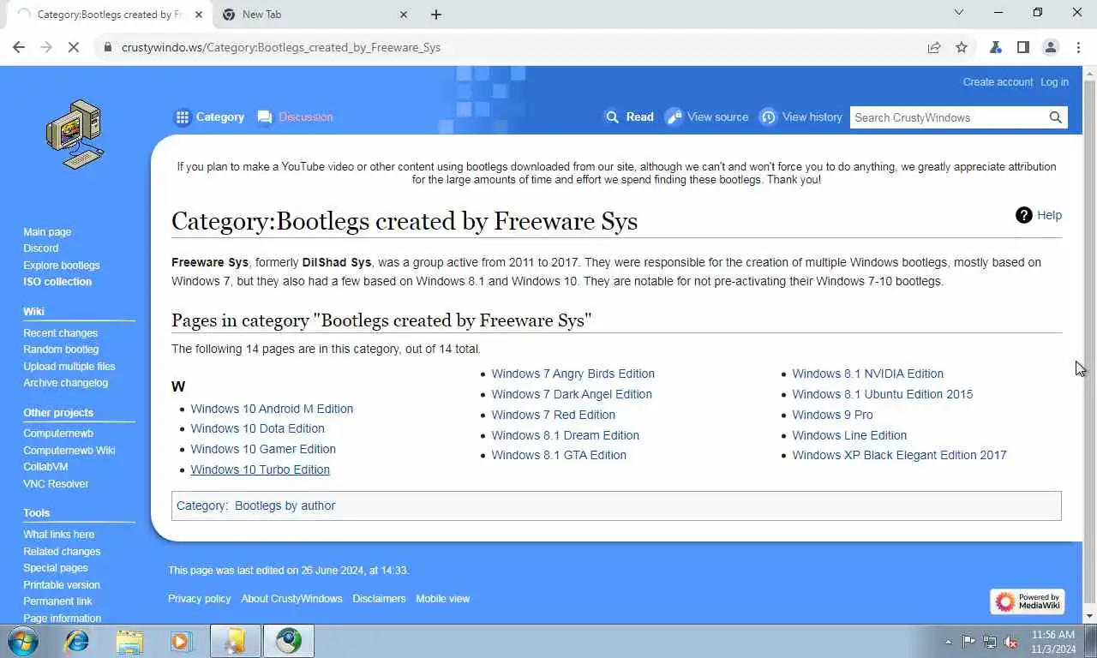The width and height of the screenshot is (1097, 658).
Task: Select the Read tab
Action: point(629,117)
